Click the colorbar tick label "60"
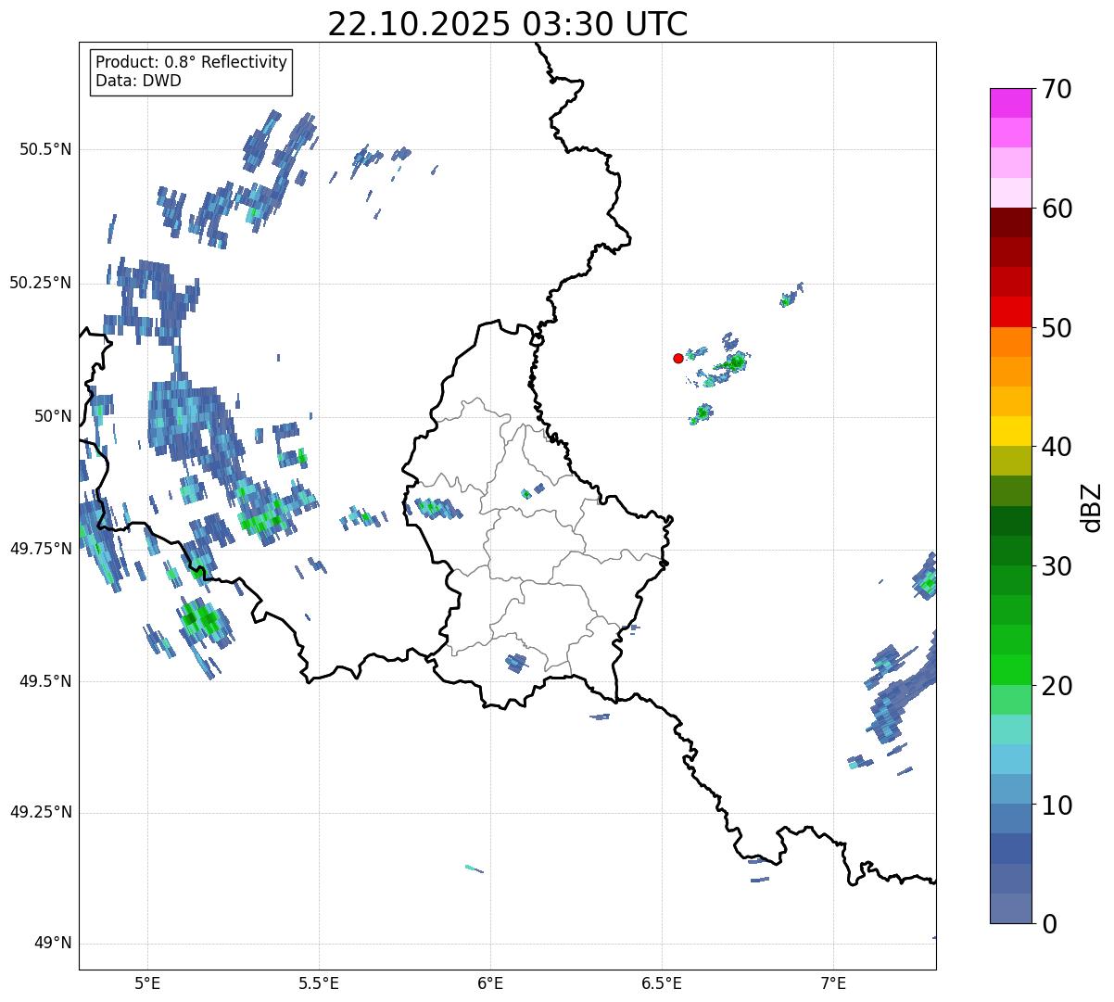The width and height of the screenshot is (1114, 1002). coord(1057,209)
